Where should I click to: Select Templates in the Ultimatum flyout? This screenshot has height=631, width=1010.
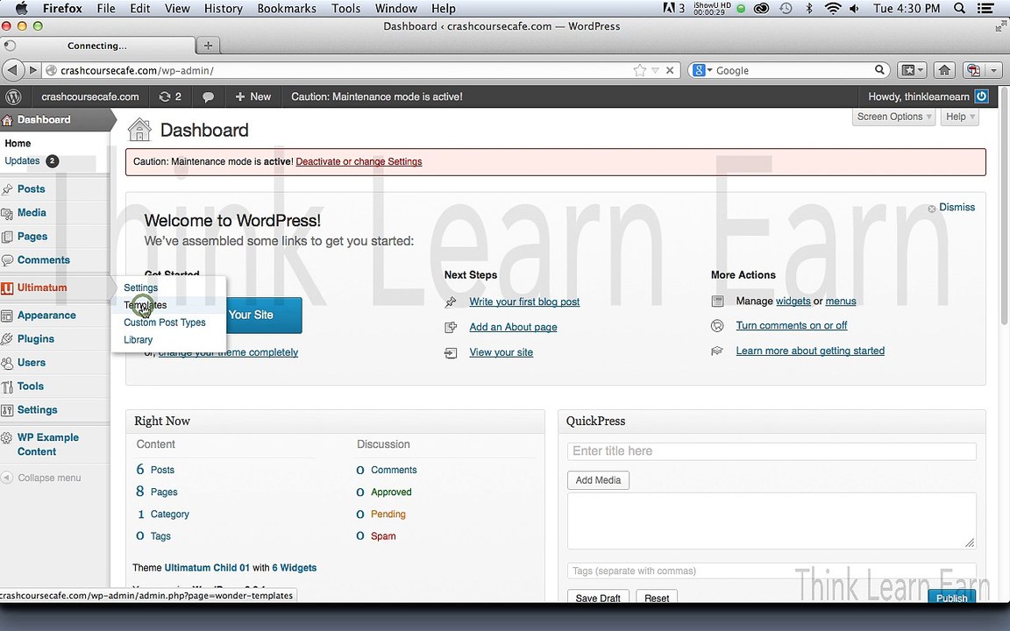(145, 305)
